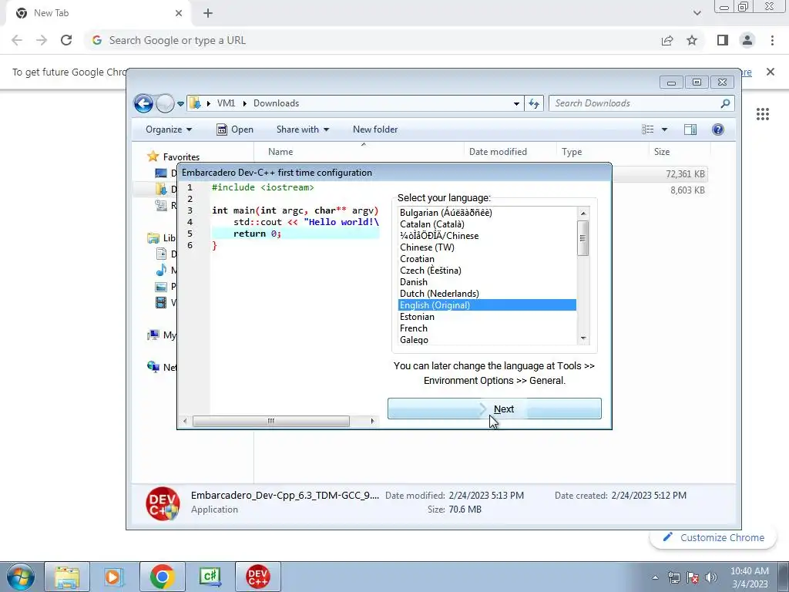Open Chrome tab search dropdown
The height and width of the screenshot is (592, 789).
click(x=697, y=13)
